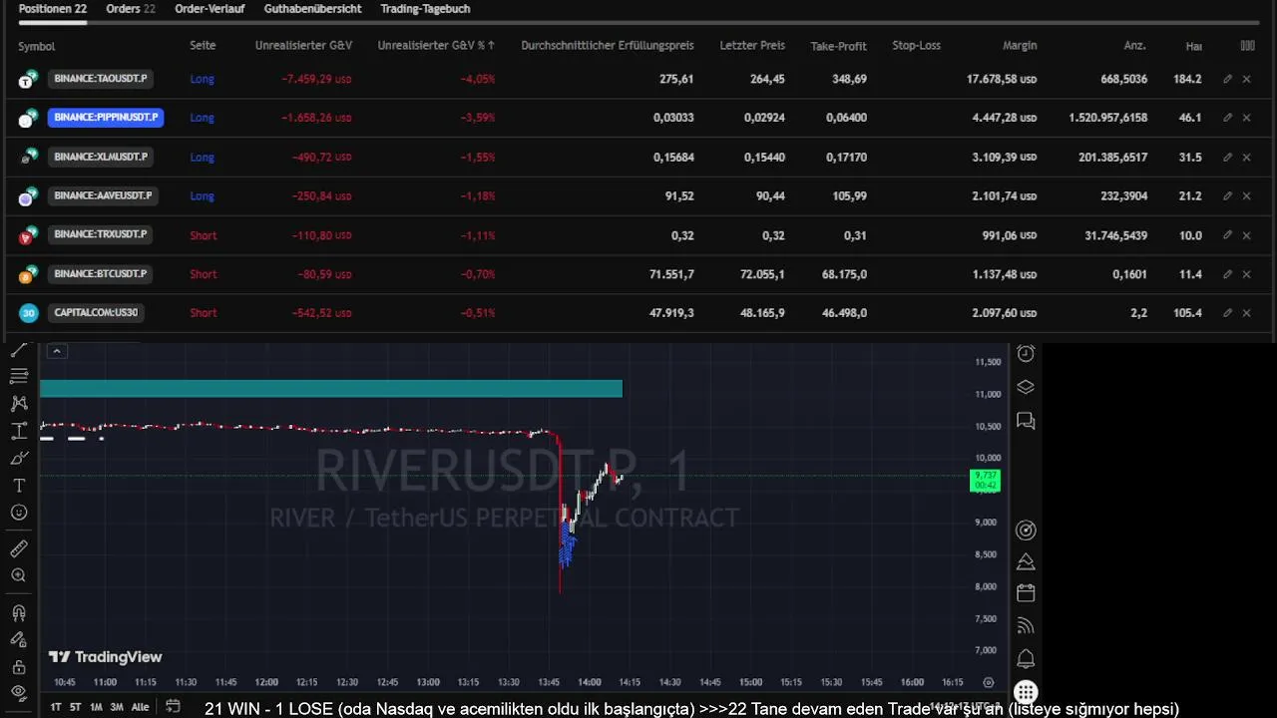The image size is (1277, 718).
Task: Open the apps grid button
Action: click(x=1026, y=692)
